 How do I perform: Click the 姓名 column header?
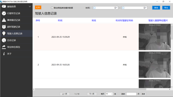coord(94,20)
